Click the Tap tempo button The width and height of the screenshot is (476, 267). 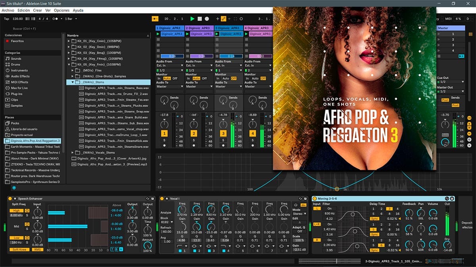coord(6,19)
